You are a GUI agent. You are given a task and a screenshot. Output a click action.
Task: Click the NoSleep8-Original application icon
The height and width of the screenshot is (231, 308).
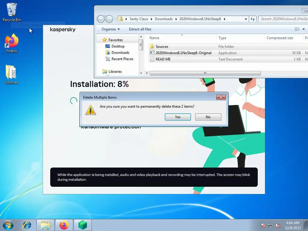[x=152, y=53]
